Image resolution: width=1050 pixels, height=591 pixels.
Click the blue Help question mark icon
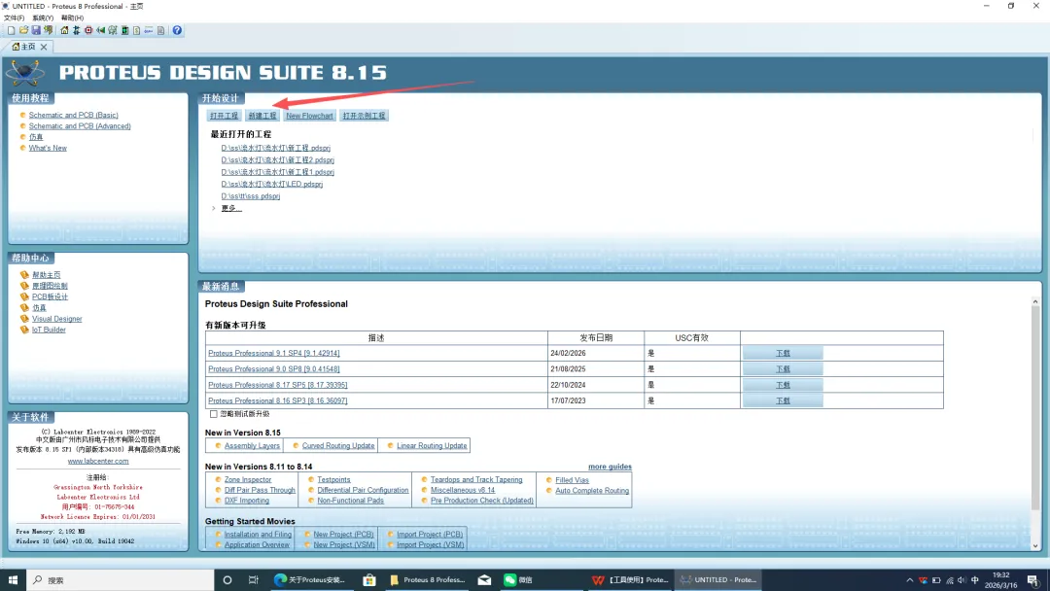177,30
